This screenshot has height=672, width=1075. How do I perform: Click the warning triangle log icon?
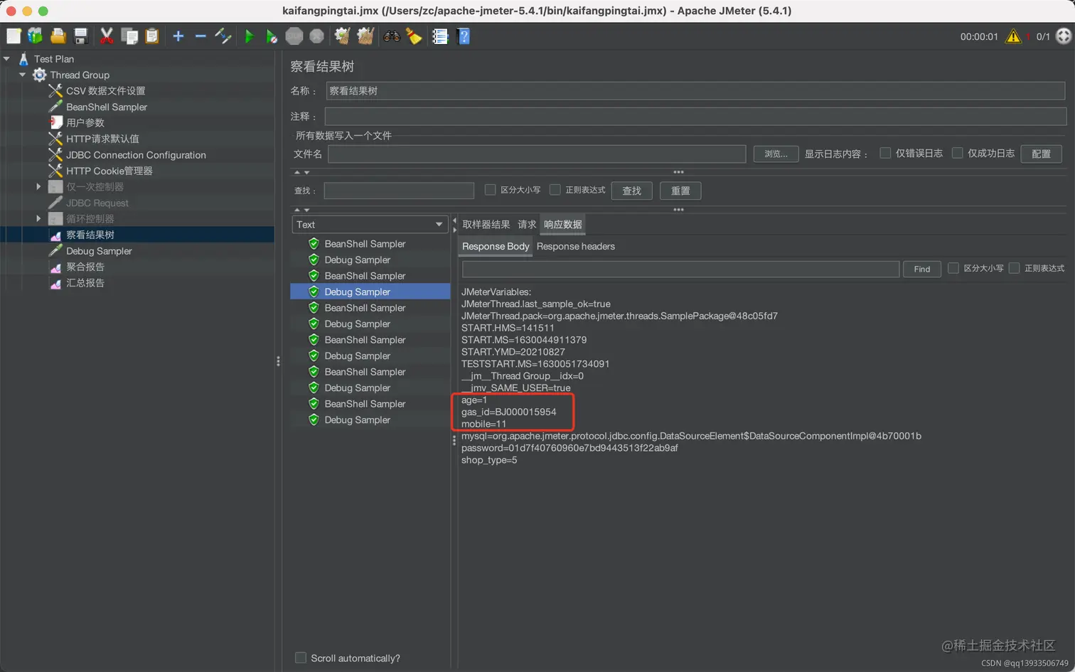point(1013,36)
